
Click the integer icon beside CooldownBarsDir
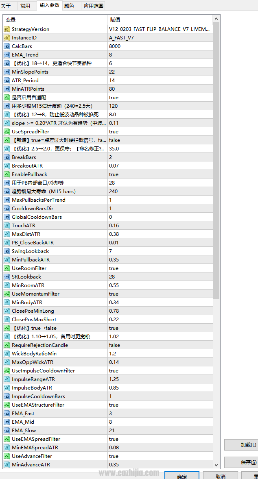pyautogui.click(x=7, y=209)
